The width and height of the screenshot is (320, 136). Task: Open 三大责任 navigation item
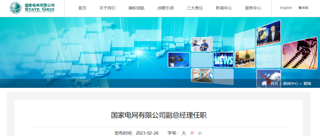point(195,8)
